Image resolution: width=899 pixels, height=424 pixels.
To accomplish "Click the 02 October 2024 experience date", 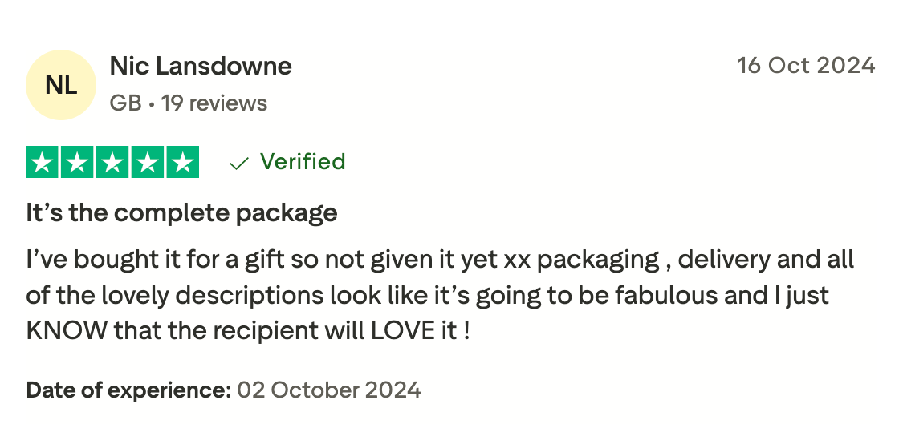I will (329, 390).
